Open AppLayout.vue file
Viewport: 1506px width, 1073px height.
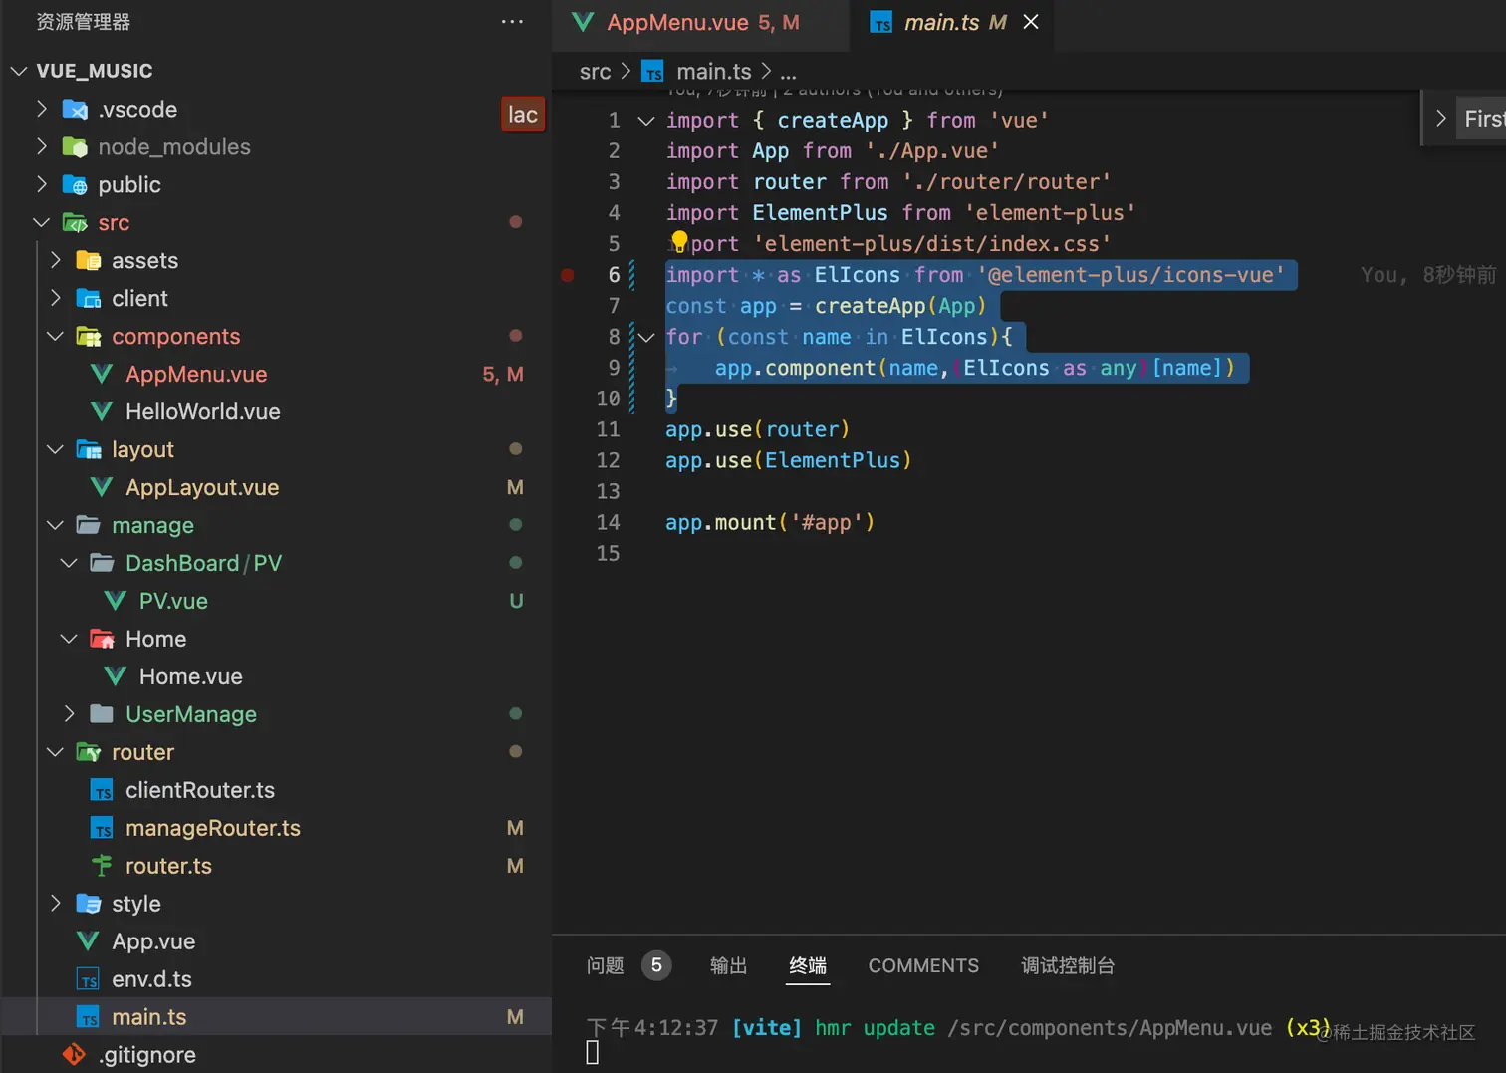[x=202, y=487]
